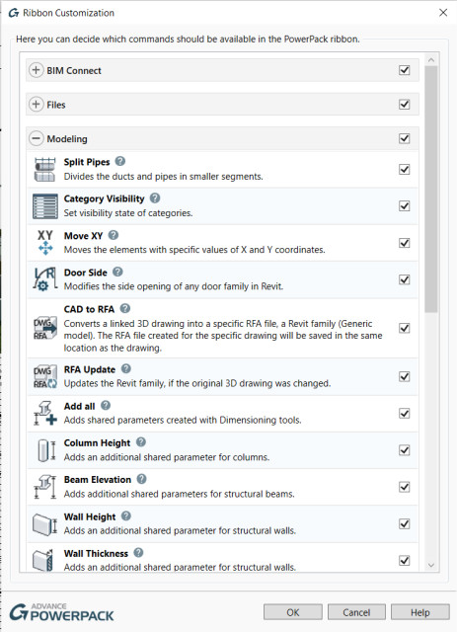This screenshot has height=632, width=457.
Task: Open the Help button
Action: [x=419, y=612]
